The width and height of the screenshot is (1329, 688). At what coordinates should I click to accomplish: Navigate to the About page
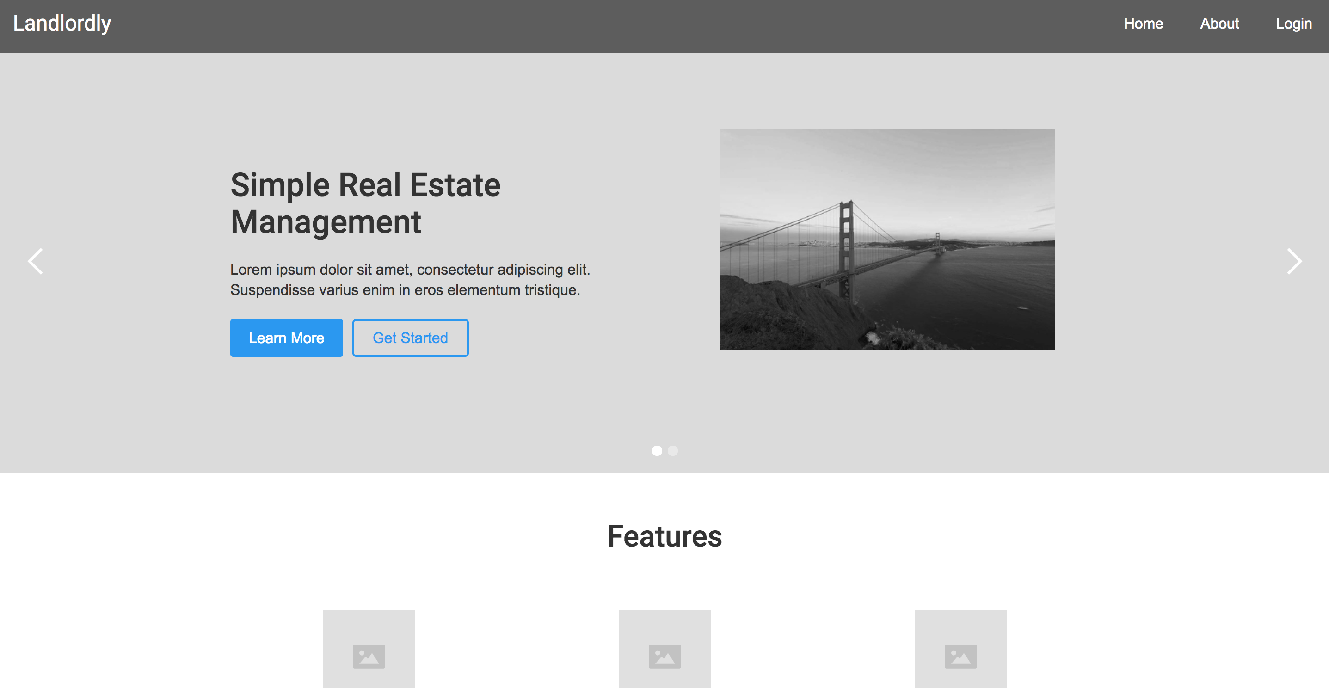[x=1219, y=24]
